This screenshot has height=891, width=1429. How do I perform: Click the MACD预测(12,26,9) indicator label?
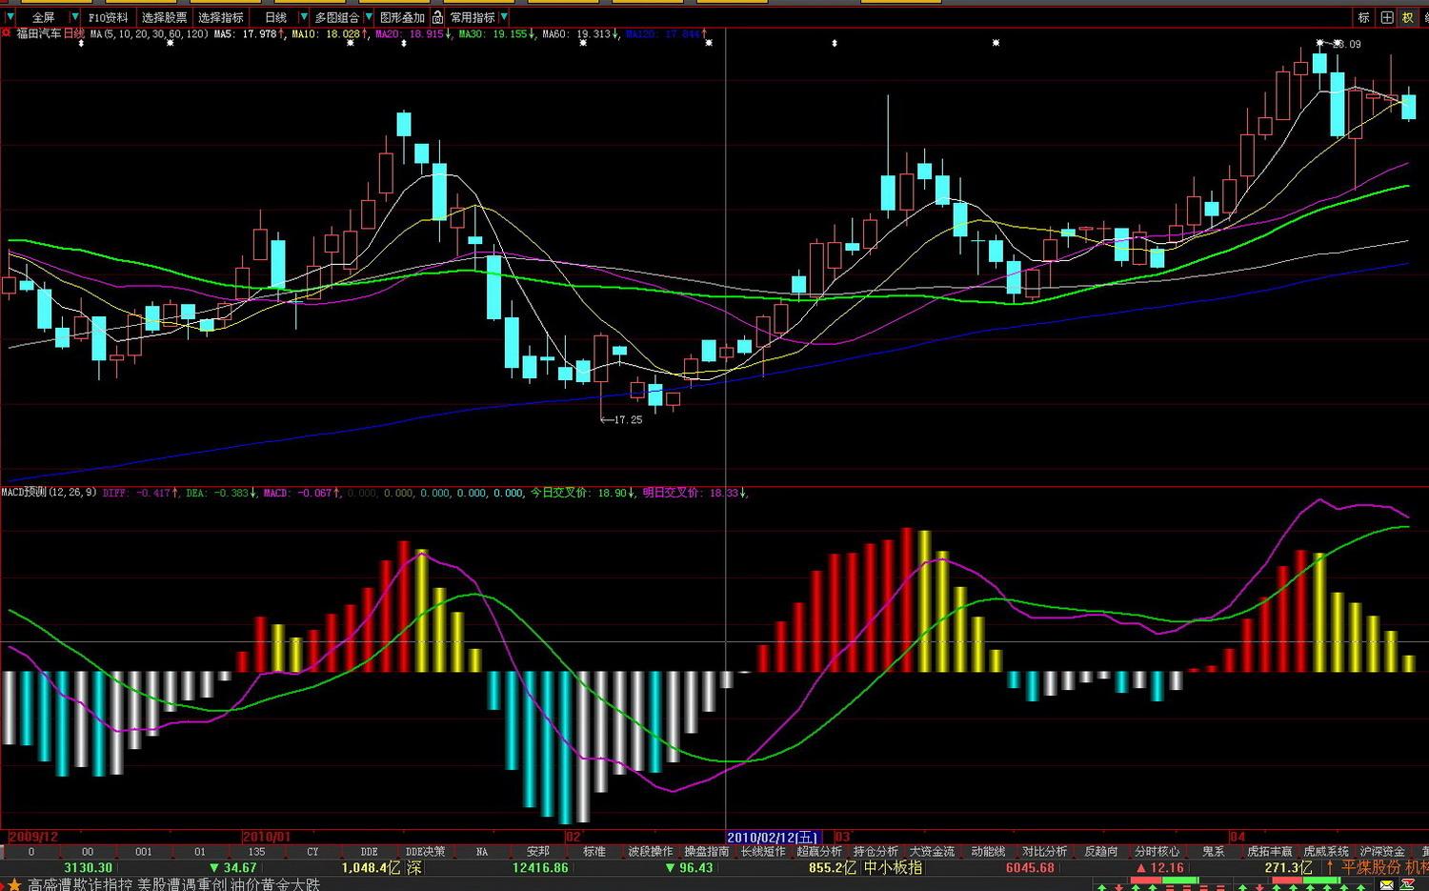49,493
